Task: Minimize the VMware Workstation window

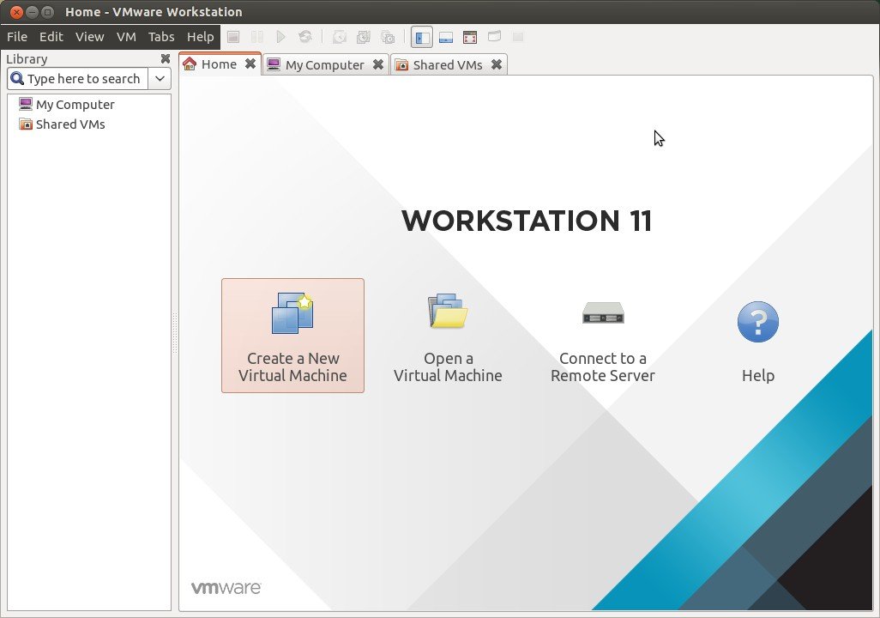Action: pyautogui.click(x=33, y=12)
